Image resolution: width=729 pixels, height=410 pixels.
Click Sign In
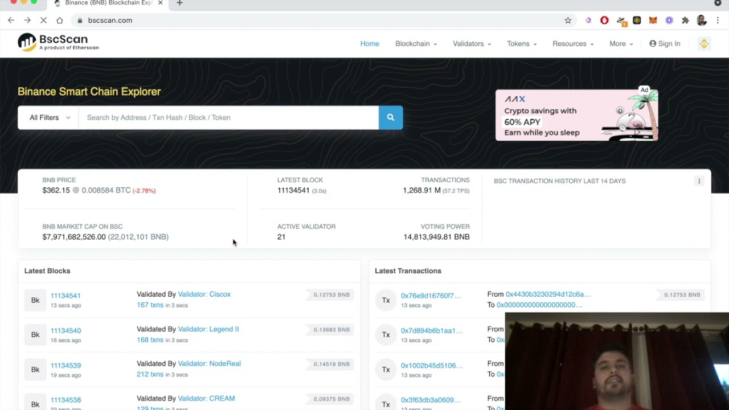pyautogui.click(x=665, y=44)
